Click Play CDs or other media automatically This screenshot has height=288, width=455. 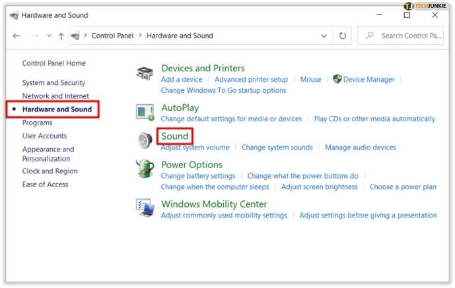374,119
